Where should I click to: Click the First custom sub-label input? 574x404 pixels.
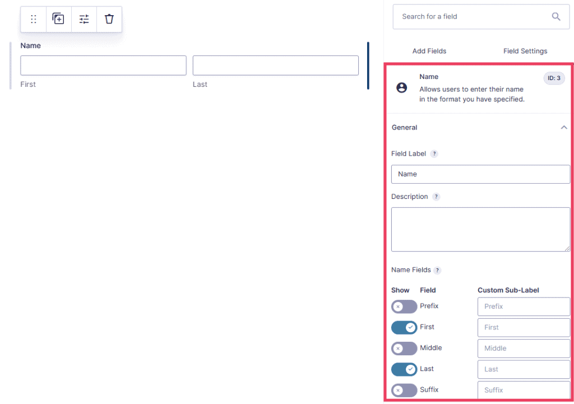(524, 328)
